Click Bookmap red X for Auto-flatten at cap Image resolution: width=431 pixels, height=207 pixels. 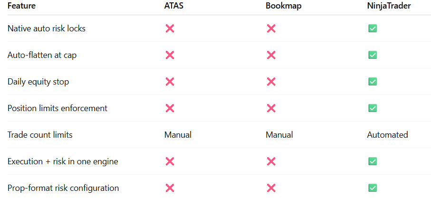[x=271, y=55]
